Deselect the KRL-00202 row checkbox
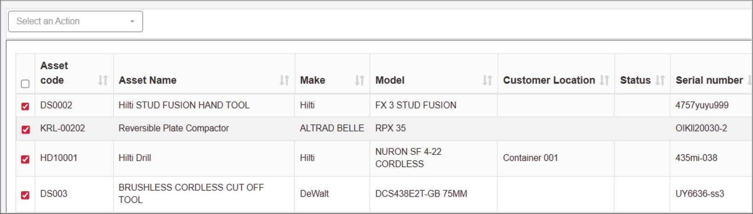The image size is (753, 214). tap(25, 130)
